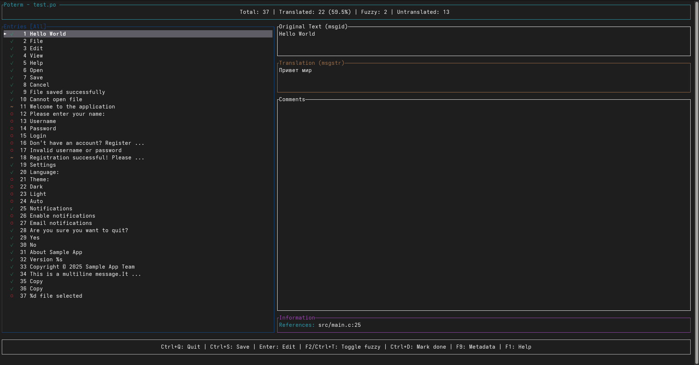Image resolution: width=699 pixels, height=365 pixels.
Task: Select entry 18 Registration successful
Action: (x=138, y=158)
